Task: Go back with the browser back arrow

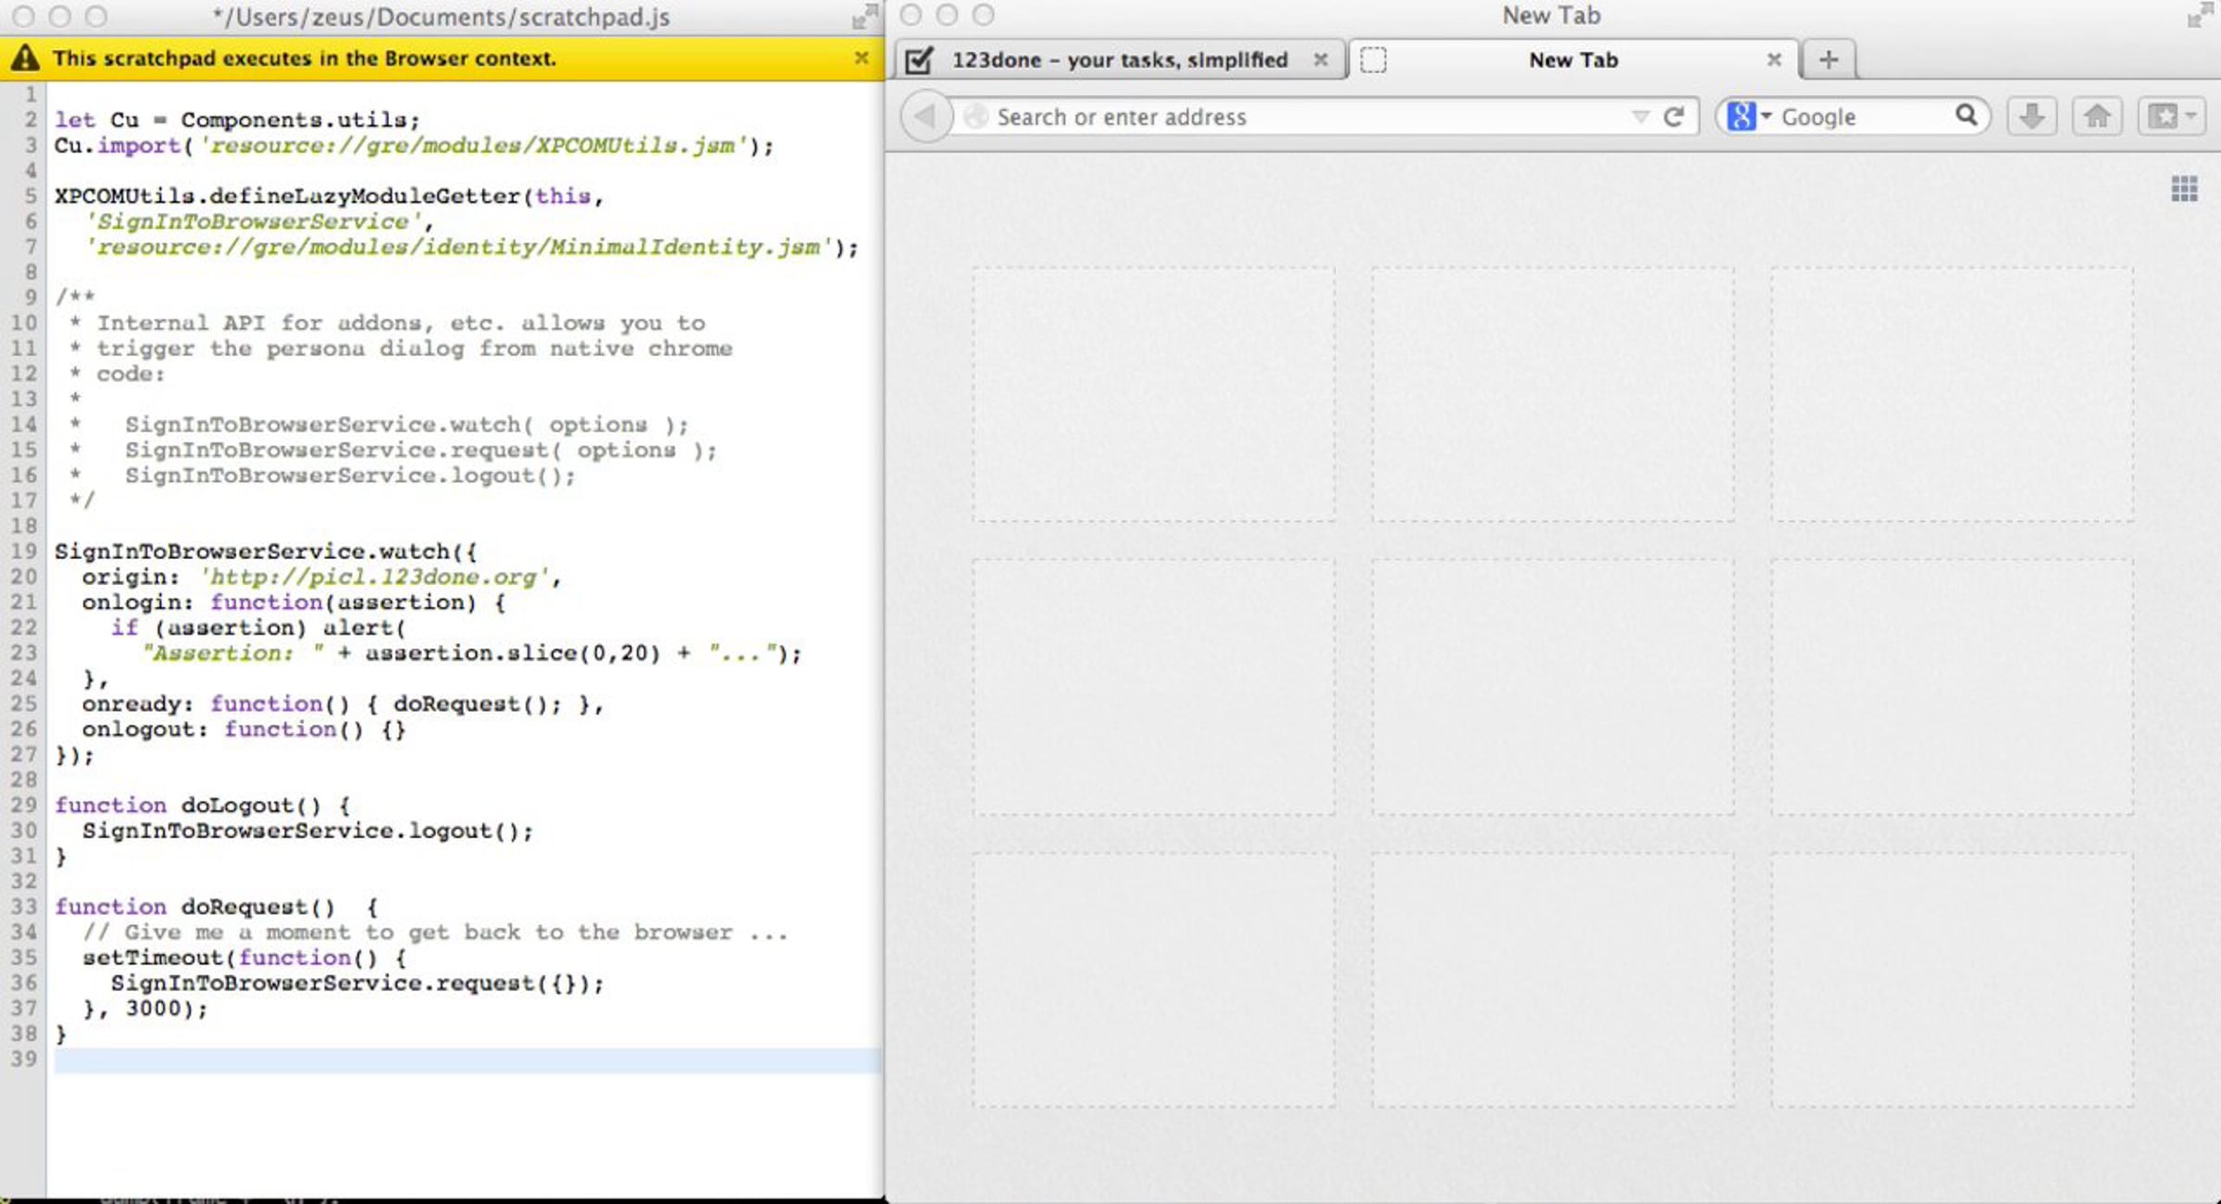Action: click(925, 117)
